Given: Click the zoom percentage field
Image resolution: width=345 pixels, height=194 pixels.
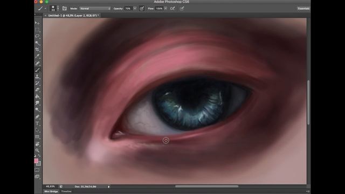Looking at the screenshot, I should (x=50, y=186).
